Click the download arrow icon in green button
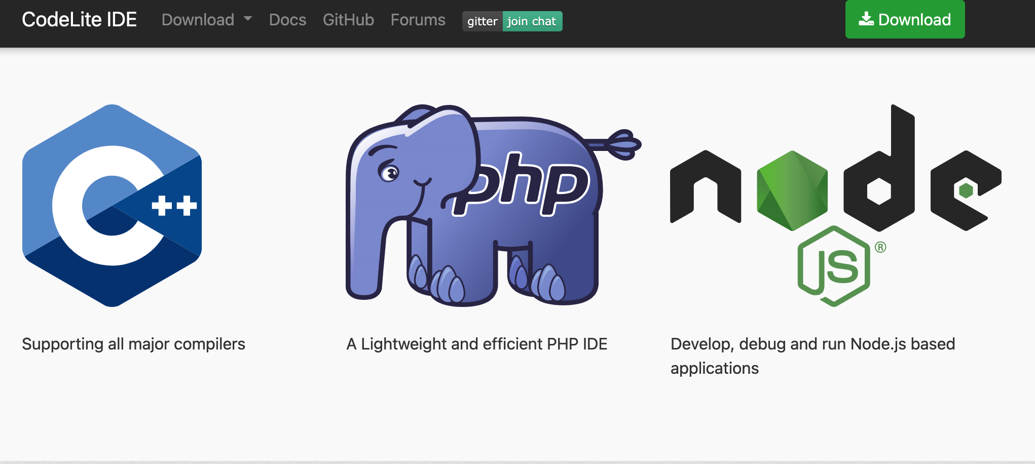The height and width of the screenshot is (464, 1035). point(866,19)
